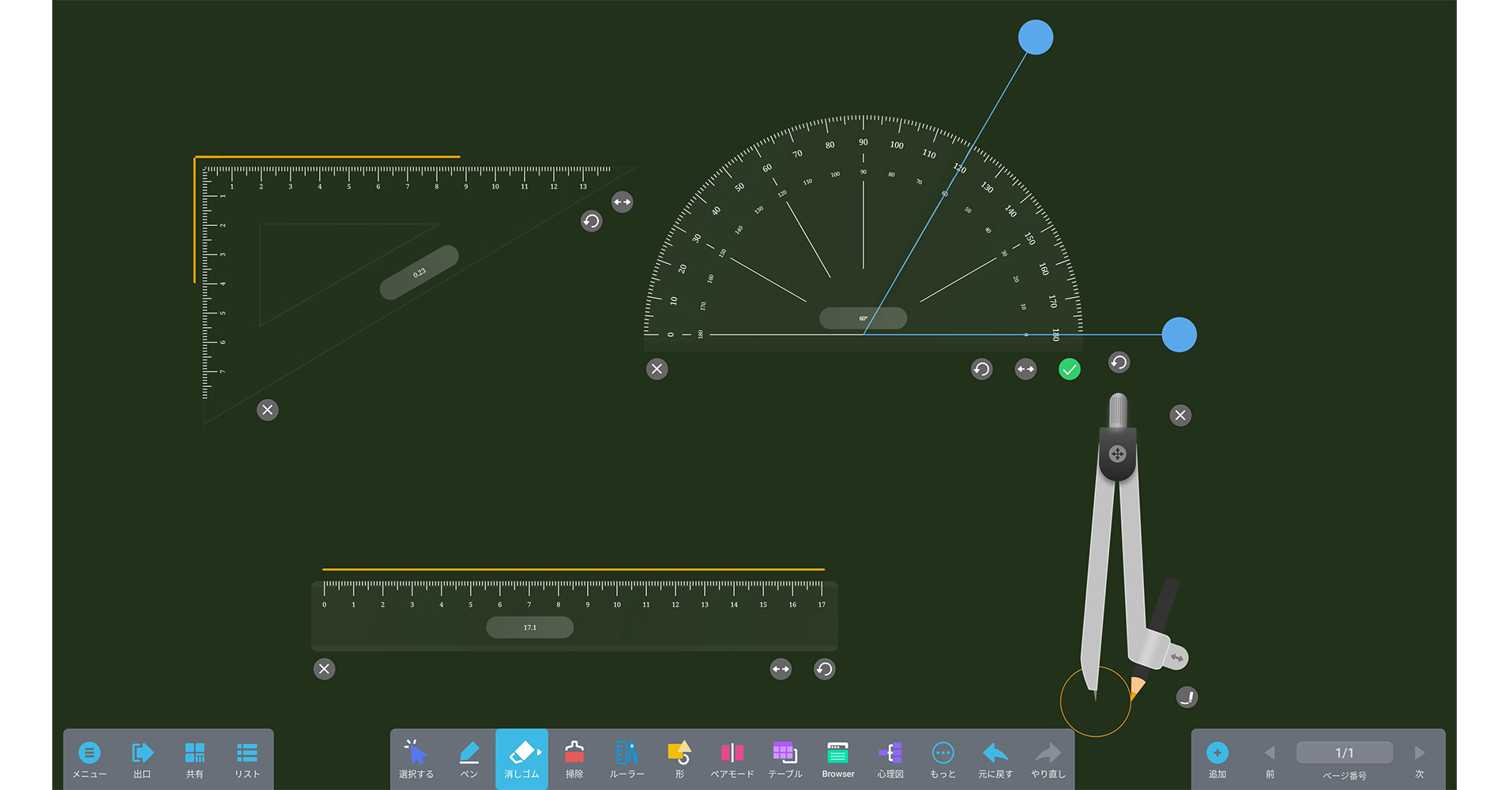Expand the もっと more options
The image size is (1509, 790).
(x=943, y=759)
